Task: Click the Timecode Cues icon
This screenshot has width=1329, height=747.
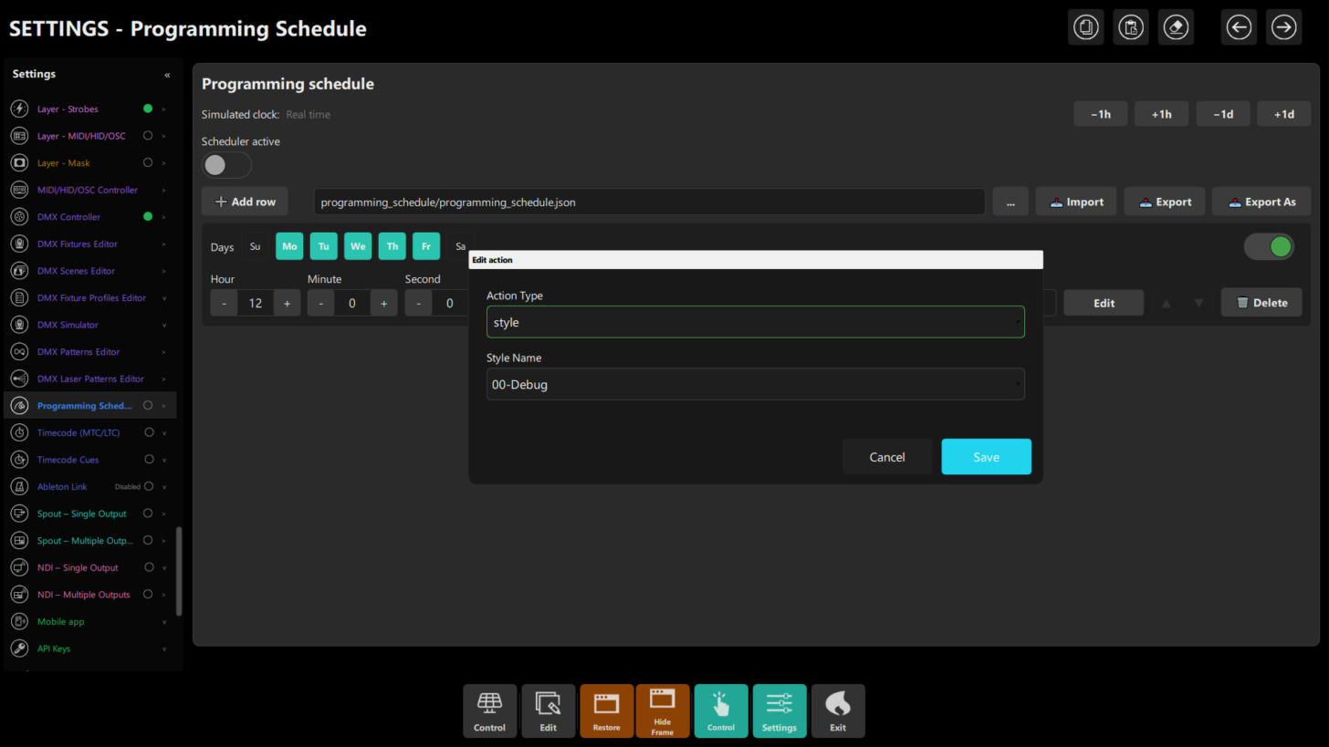Action: point(19,460)
